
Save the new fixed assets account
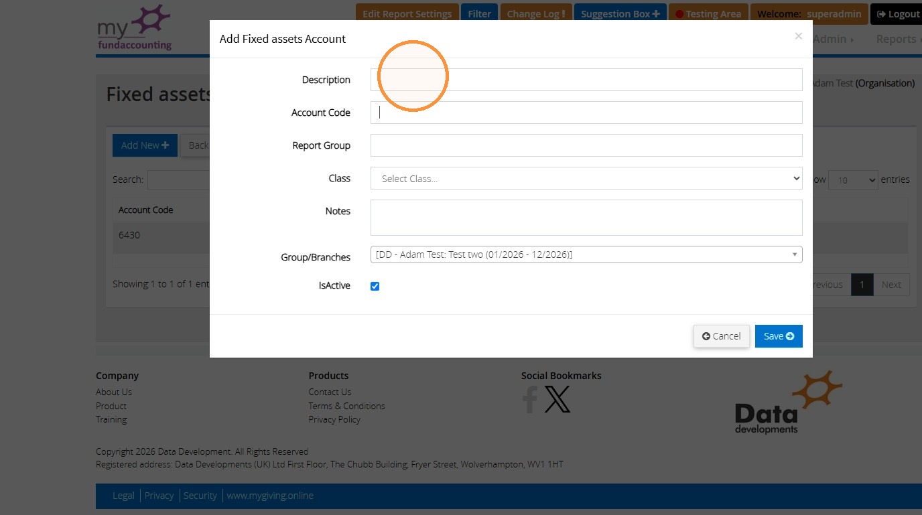tap(779, 336)
